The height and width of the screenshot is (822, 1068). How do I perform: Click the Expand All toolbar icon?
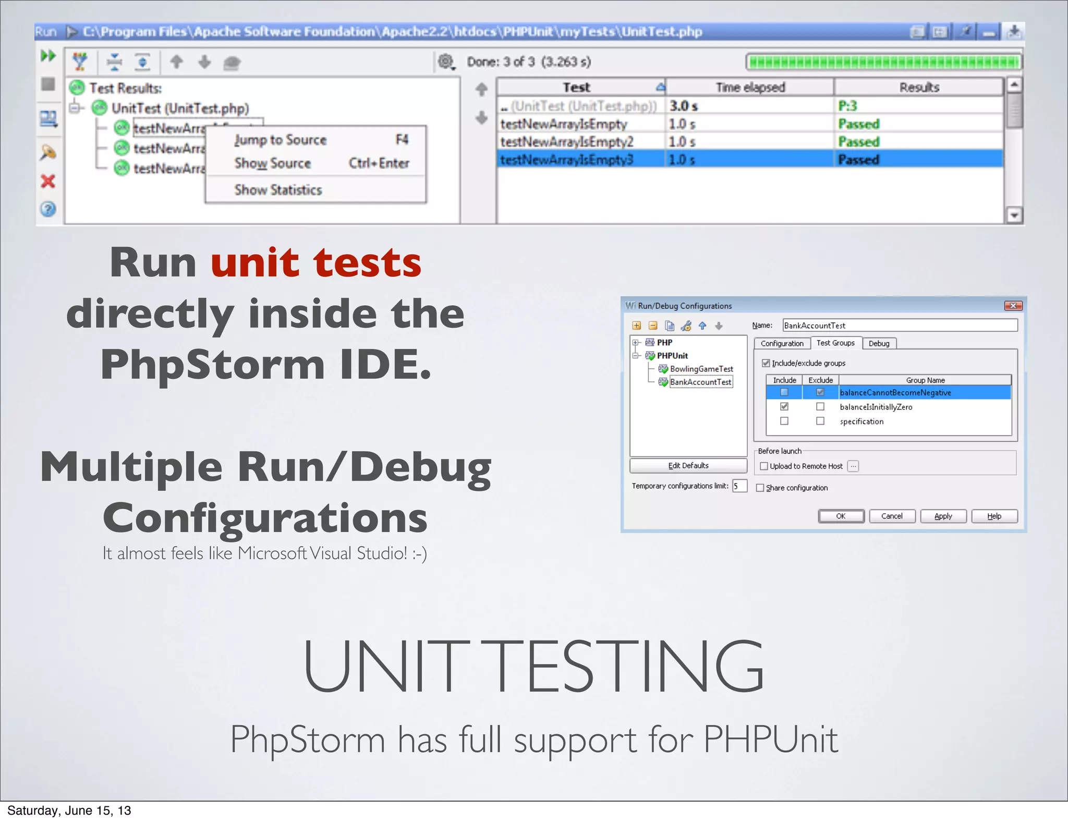tap(142, 62)
